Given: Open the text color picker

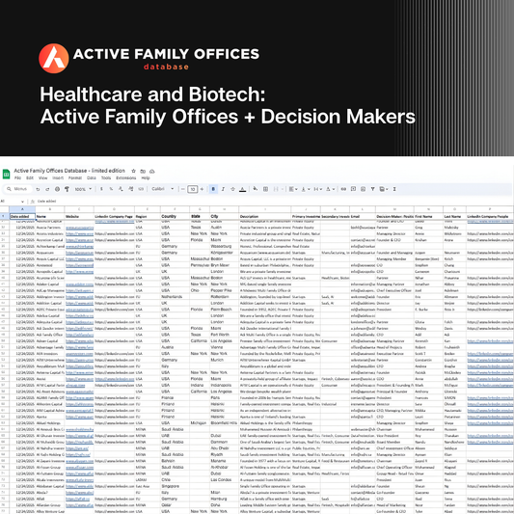Looking at the screenshot, I should click(x=243, y=189).
